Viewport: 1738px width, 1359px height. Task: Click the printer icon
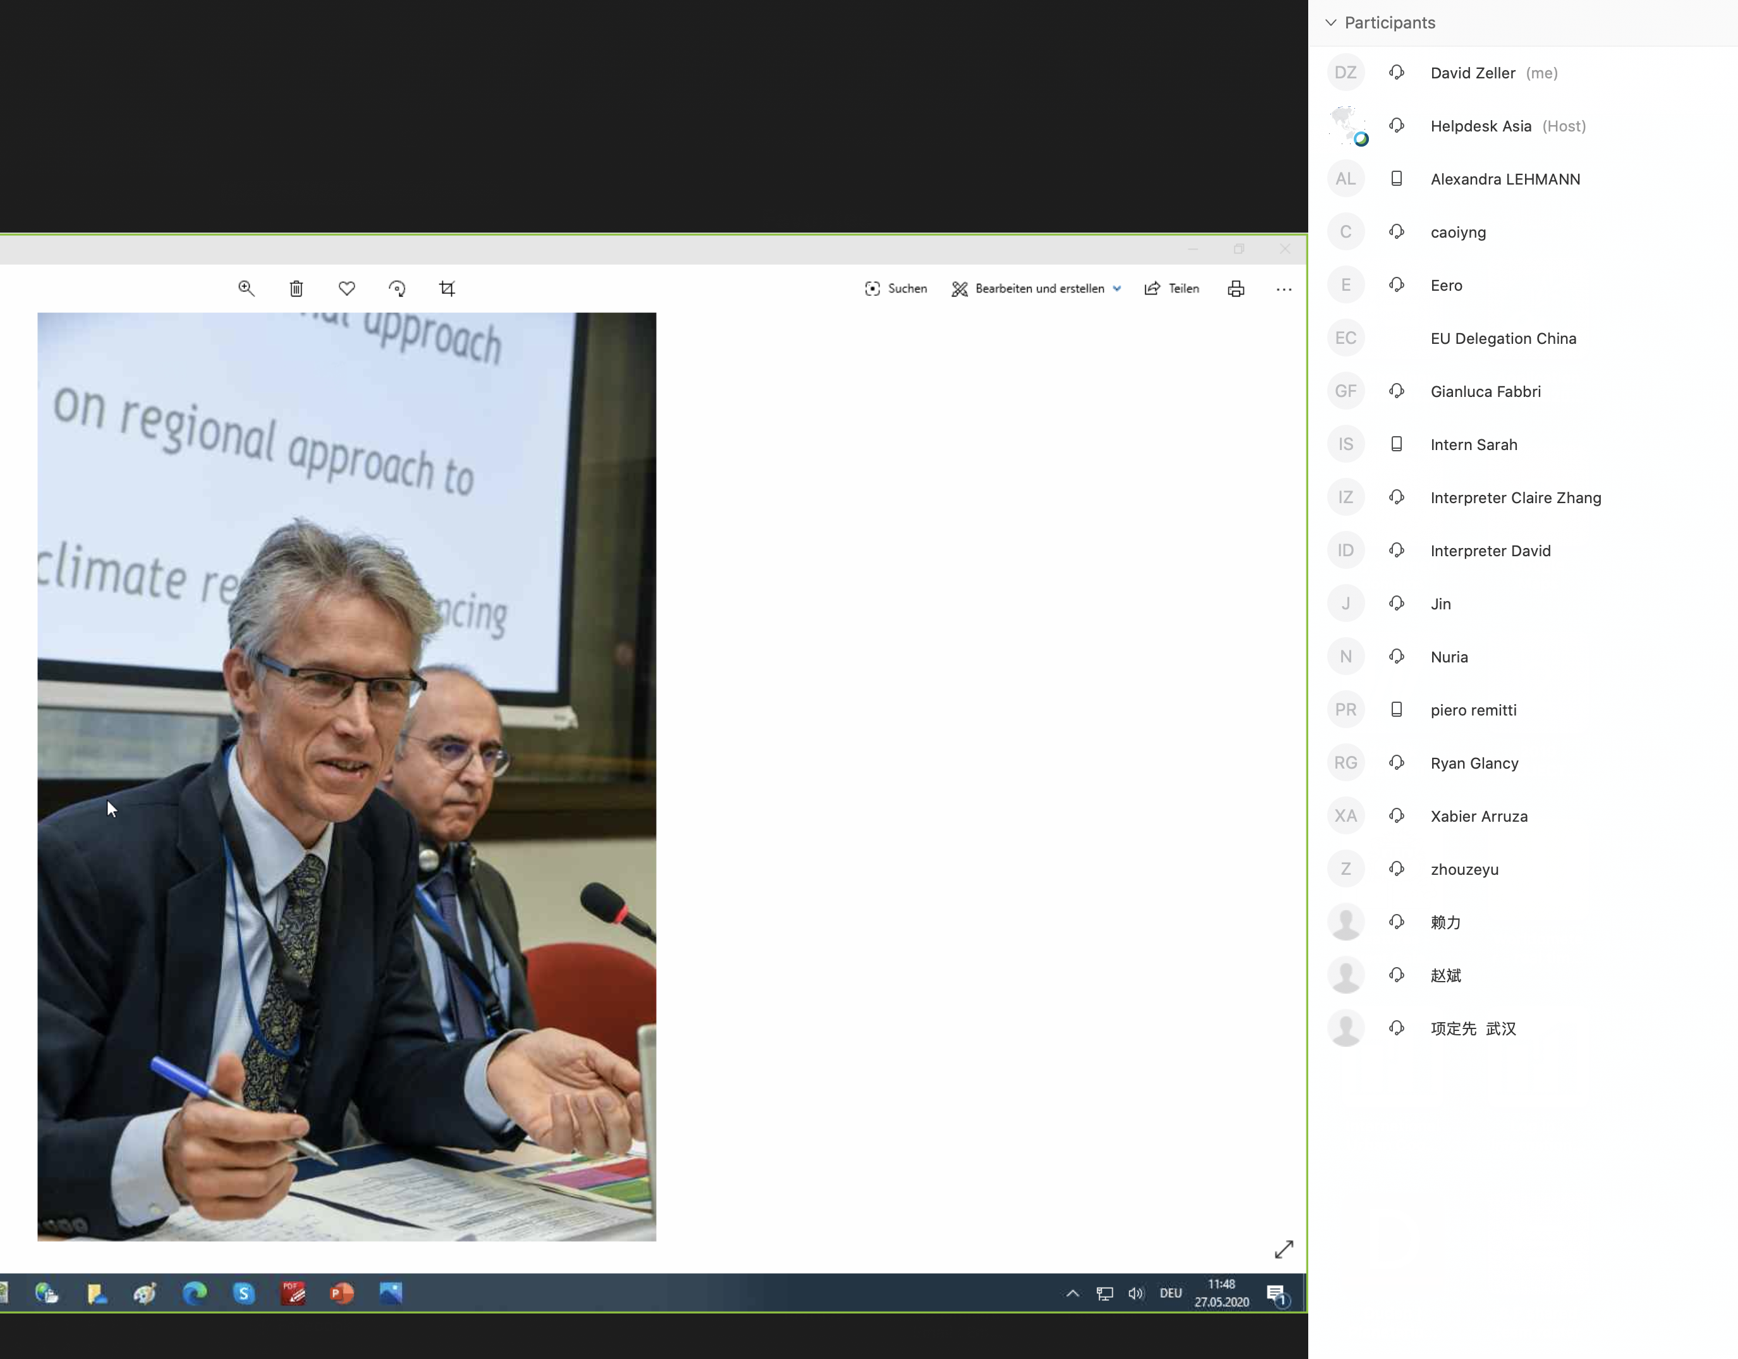[x=1235, y=289]
